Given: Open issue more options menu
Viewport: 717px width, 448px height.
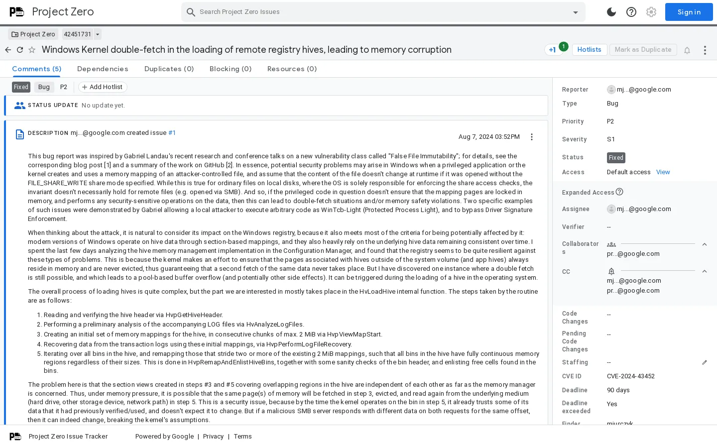Looking at the screenshot, I should (705, 50).
